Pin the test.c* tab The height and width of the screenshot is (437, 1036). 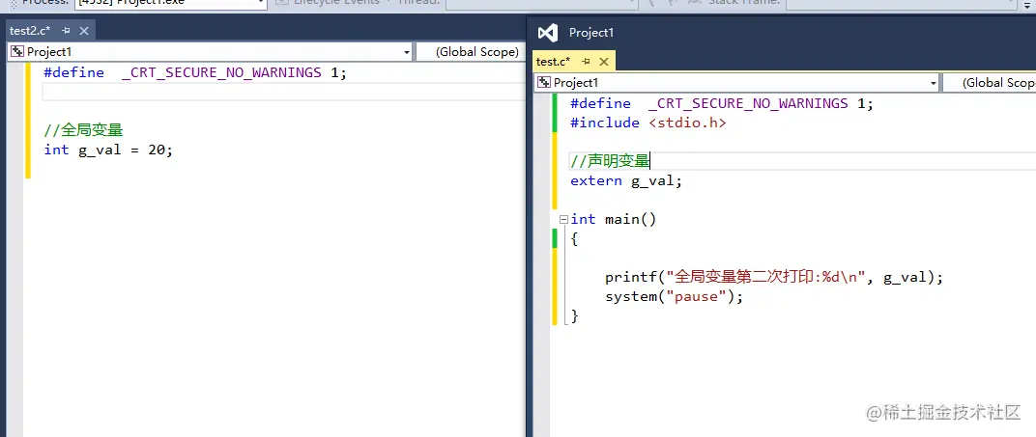[586, 62]
